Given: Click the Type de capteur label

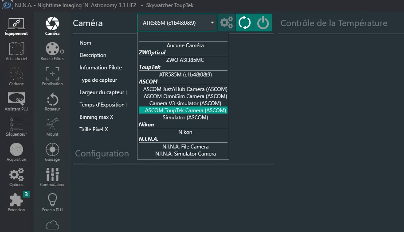Looking at the screenshot, I should tap(98, 80).
